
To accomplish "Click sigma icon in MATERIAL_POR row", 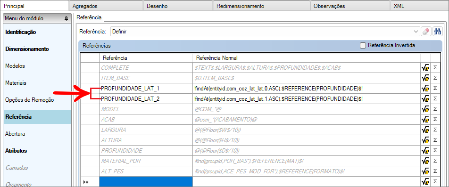I will 435,161.
